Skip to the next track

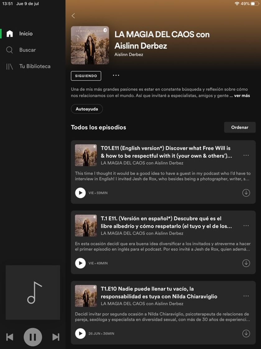56,337
